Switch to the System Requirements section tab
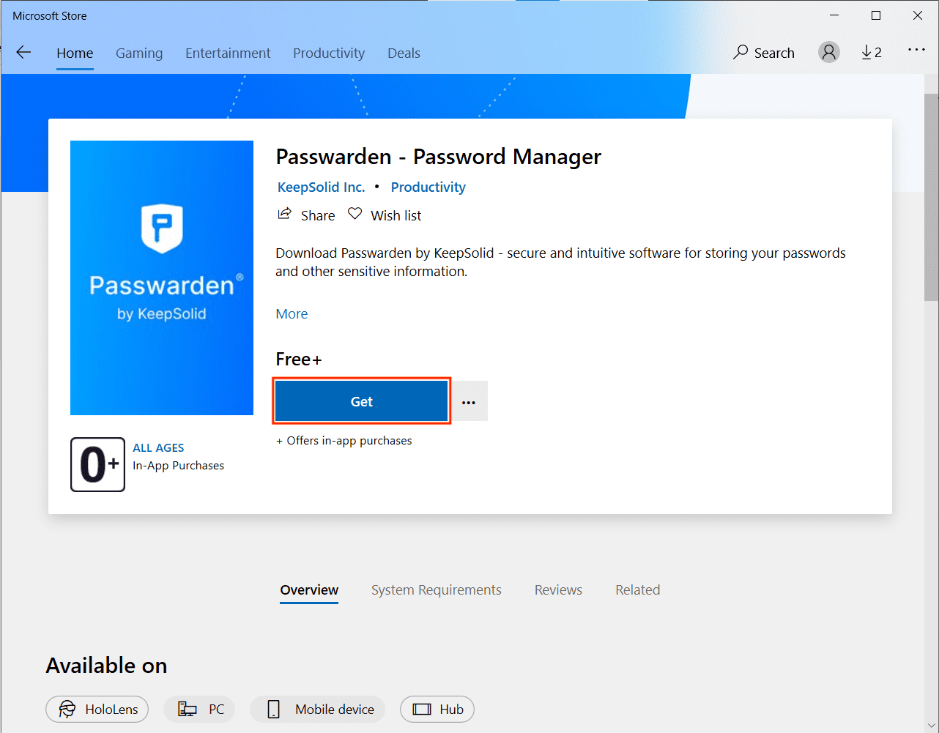This screenshot has height=733, width=939. (436, 590)
